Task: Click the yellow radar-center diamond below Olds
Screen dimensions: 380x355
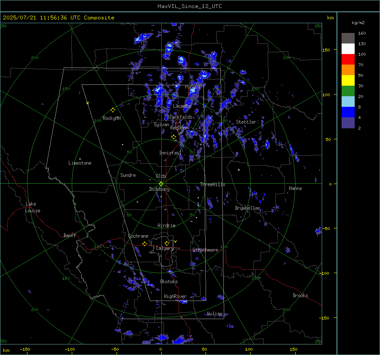Action: point(161,184)
